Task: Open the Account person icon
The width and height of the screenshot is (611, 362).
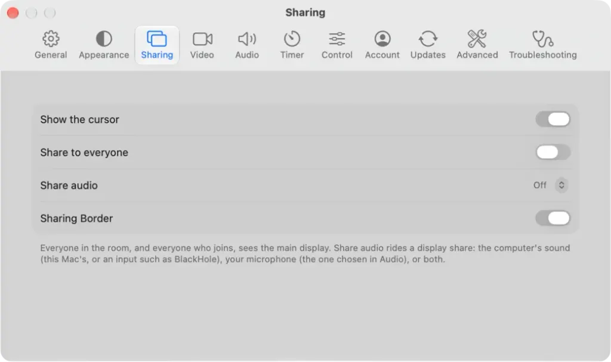Action: click(382, 39)
